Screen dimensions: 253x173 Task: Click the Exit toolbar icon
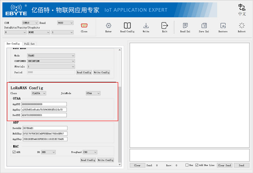[164, 26]
